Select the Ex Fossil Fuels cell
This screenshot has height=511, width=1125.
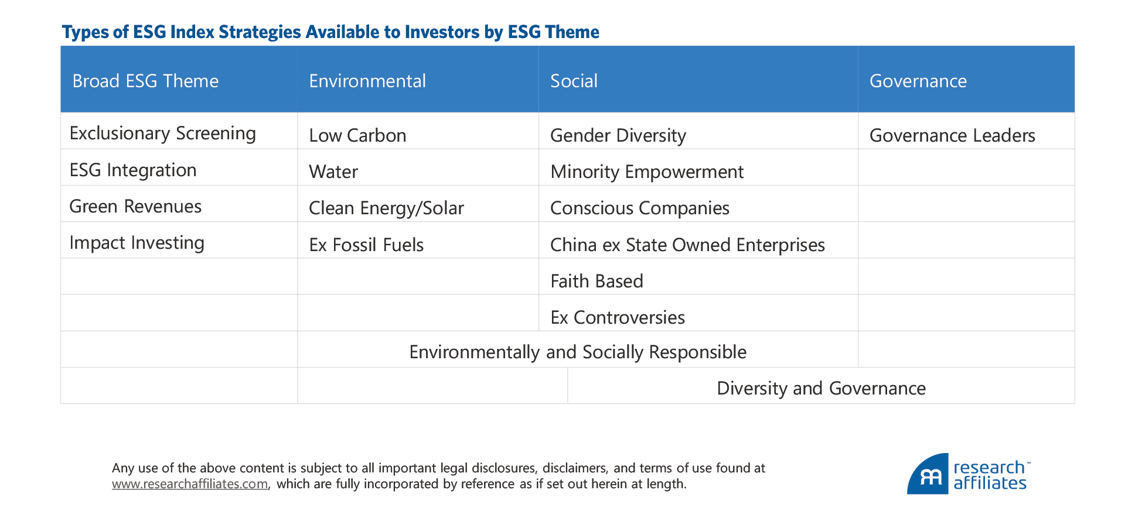(x=366, y=245)
